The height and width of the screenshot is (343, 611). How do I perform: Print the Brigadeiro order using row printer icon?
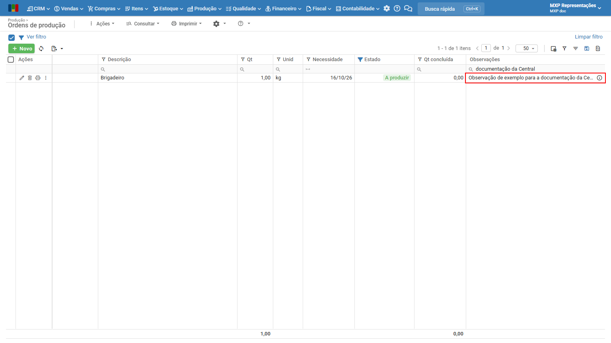(38, 78)
